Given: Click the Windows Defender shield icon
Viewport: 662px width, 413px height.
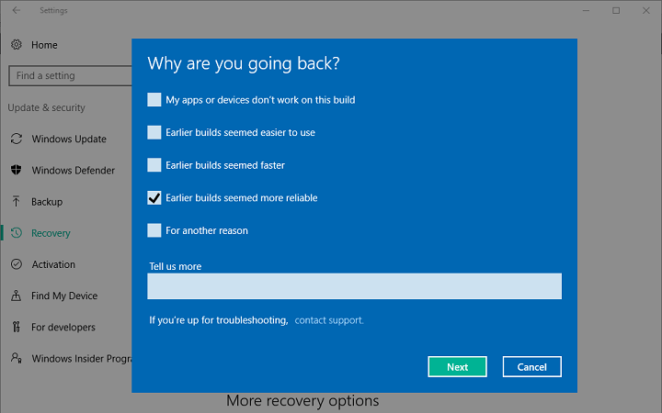Looking at the screenshot, I should 16,170.
